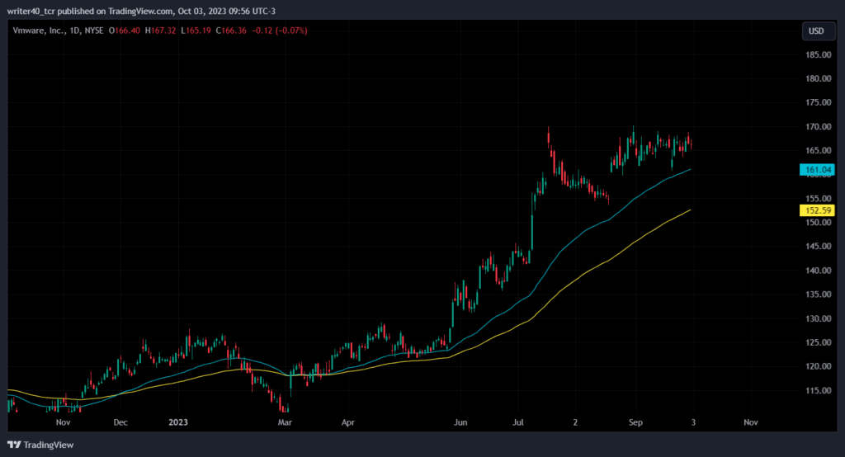Click the USD currency button
Screen dimensions: 845x457
[x=818, y=31]
